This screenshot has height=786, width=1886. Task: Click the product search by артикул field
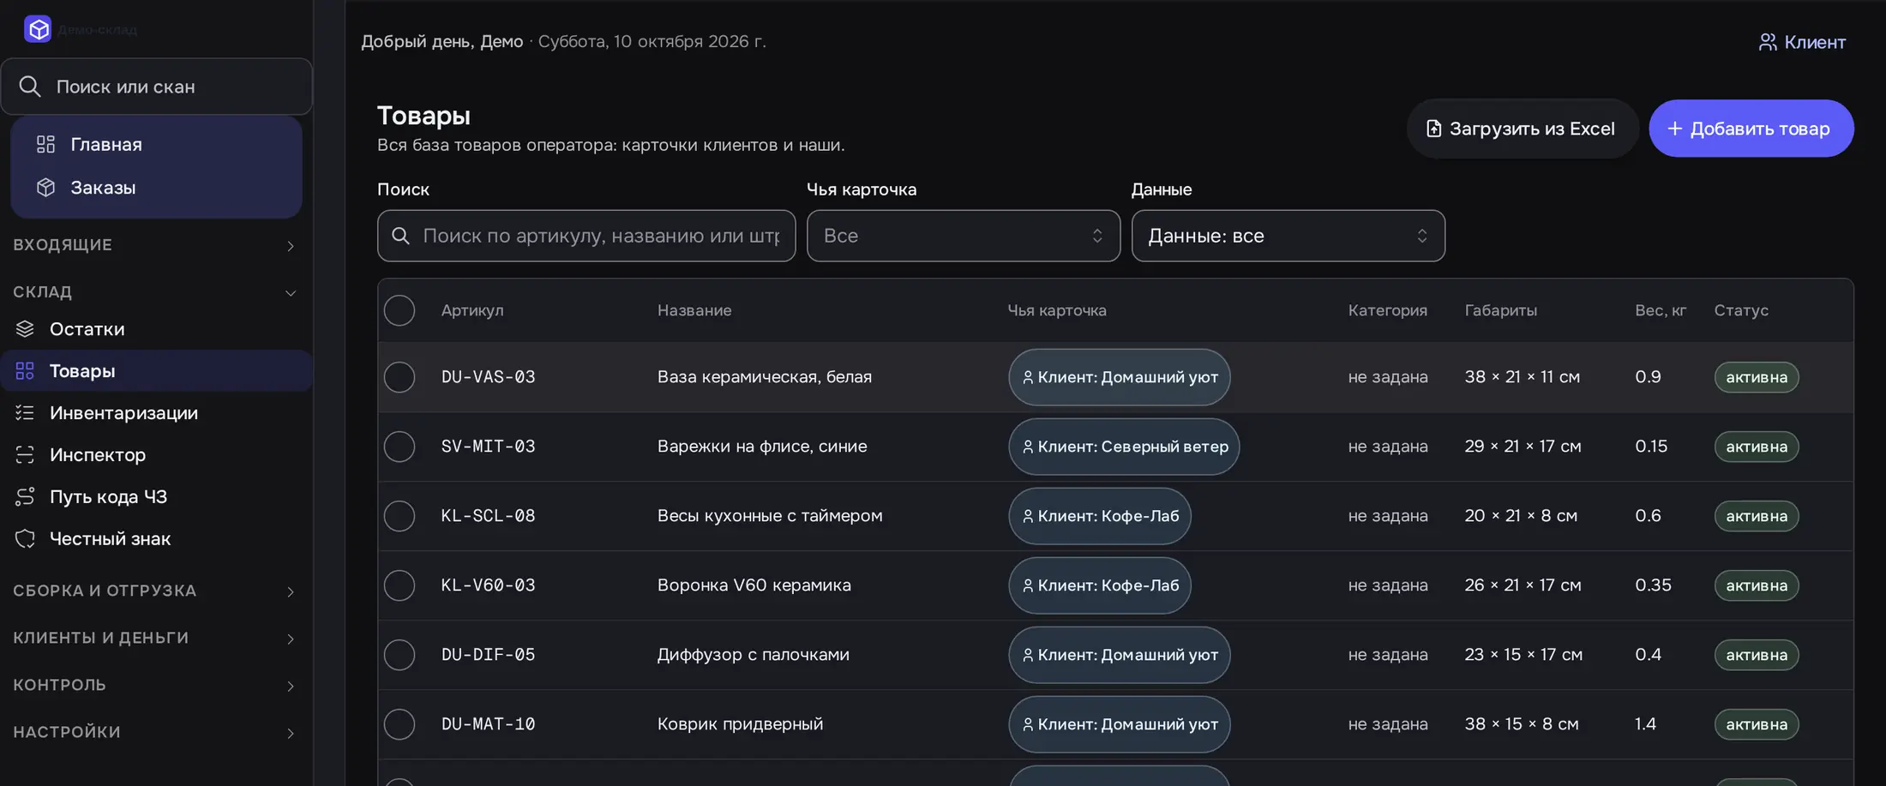point(586,236)
